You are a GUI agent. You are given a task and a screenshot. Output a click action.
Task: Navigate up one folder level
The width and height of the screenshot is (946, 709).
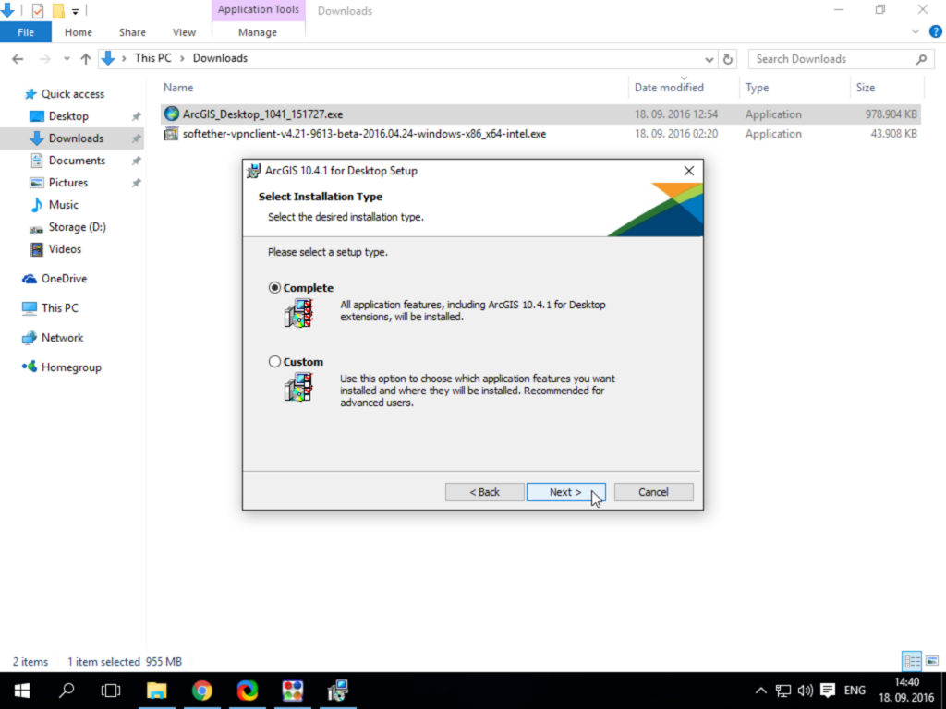[x=86, y=58]
